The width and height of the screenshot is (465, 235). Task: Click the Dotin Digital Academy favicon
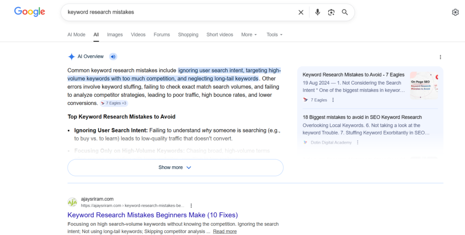click(306, 143)
